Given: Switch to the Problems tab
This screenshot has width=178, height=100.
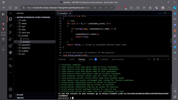Looking at the screenshot, I should (x=62, y=60).
